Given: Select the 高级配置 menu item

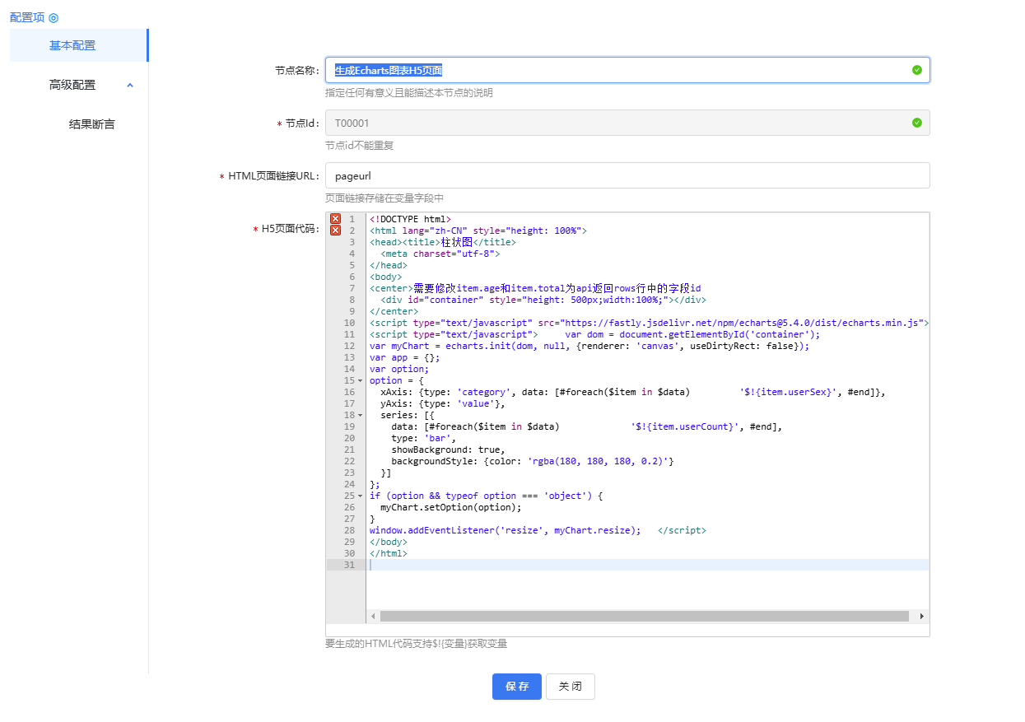Looking at the screenshot, I should pyautogui.click(x=72, y=85).
